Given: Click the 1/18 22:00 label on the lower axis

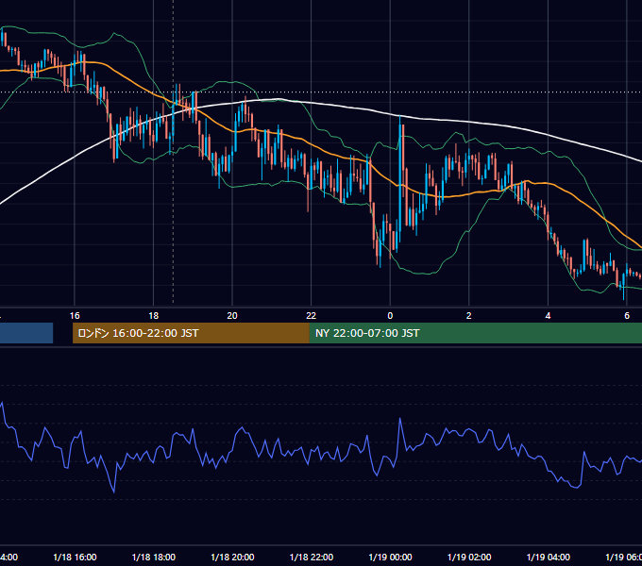Looking at the screenshot, I should tap(312, 557).
